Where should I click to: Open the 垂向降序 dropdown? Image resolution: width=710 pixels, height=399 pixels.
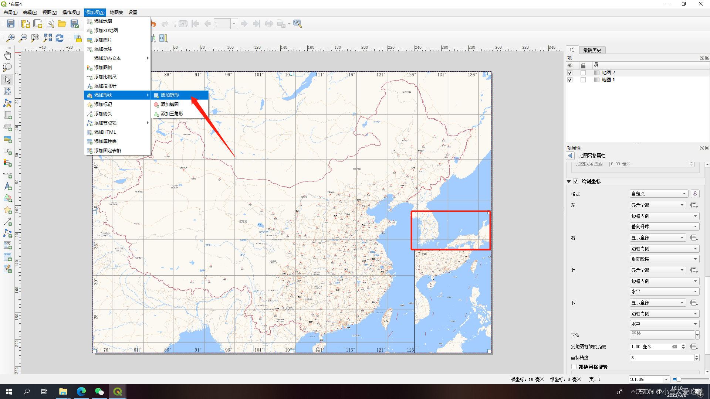665,259
